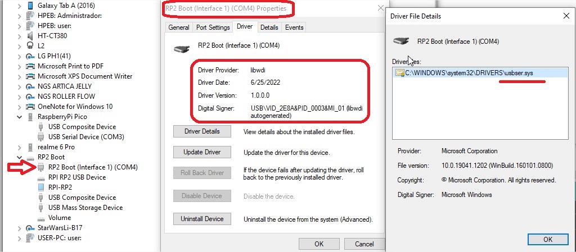
Task: Click the libwdi Driver Provider value
Action: tap(258, 70)
